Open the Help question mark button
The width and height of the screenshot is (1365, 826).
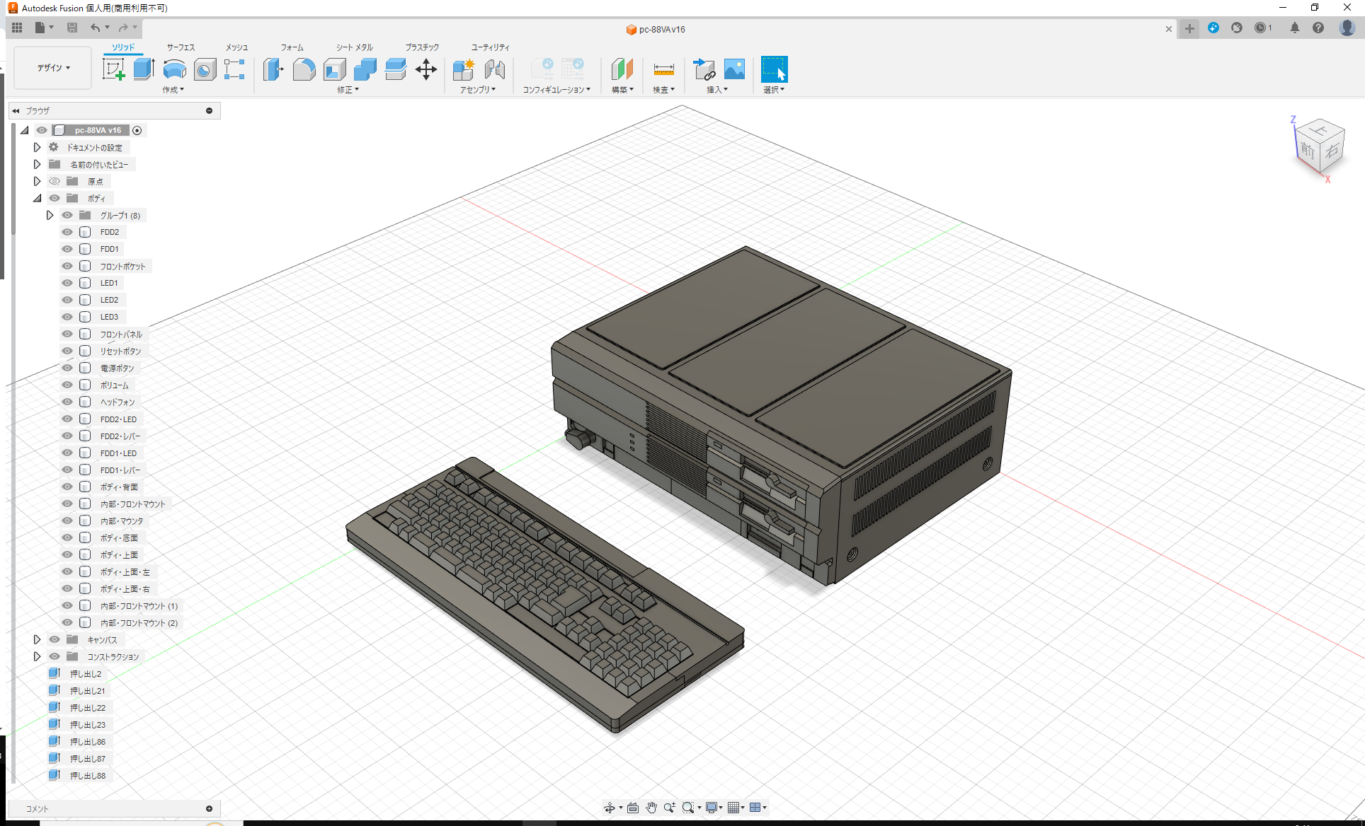tap(1318, 28)
